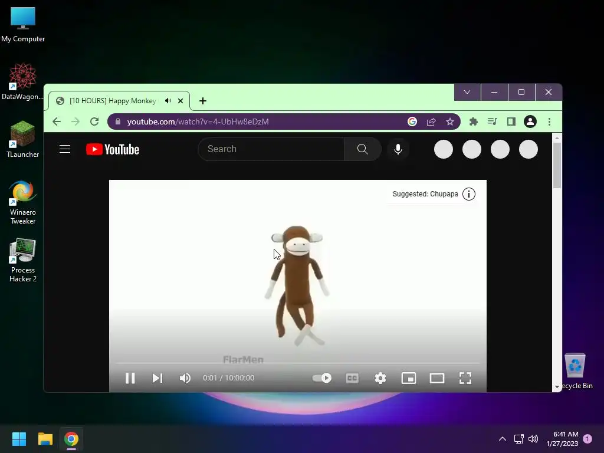The width and height of the screenshot is (604, 453).
Task: Open the YouTube hamburger guide menu
Action: (x=65, y=149)
